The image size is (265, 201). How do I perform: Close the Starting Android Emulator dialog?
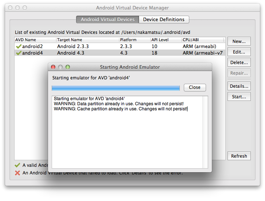(x=195, y=87)
